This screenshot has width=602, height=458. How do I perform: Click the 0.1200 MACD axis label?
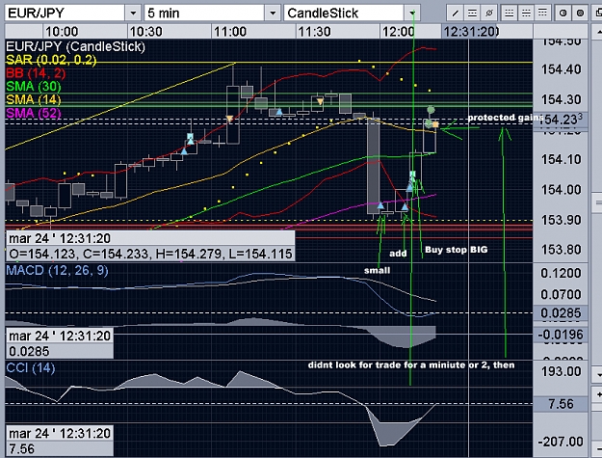pyautogui.click(x=561, y=273)
